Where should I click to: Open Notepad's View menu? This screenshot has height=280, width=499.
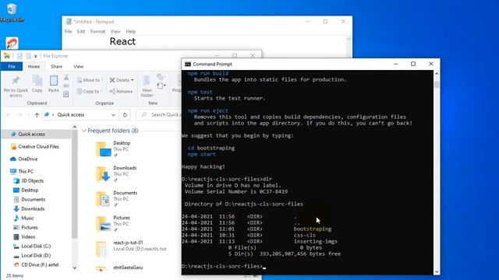115,31
